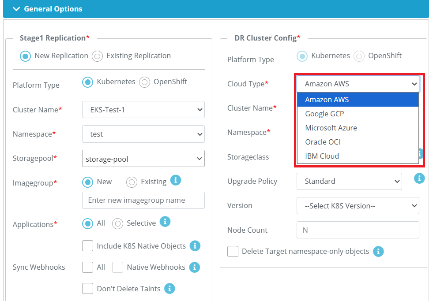Click info icon beside Include K8S Native Objects
The height and width of the screenshot is (301, 433).
coord(195,246)
